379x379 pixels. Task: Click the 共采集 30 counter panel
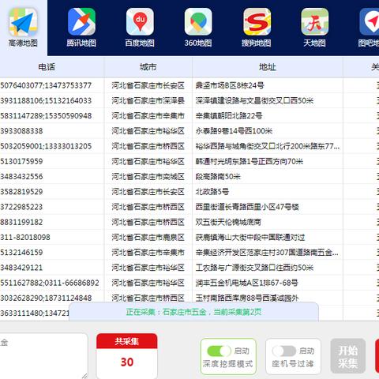click(127, 356)
